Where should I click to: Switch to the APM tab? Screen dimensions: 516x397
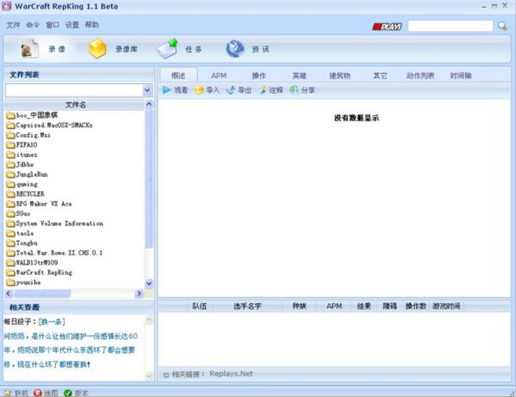pyautogui.click(x=219, y=76)
